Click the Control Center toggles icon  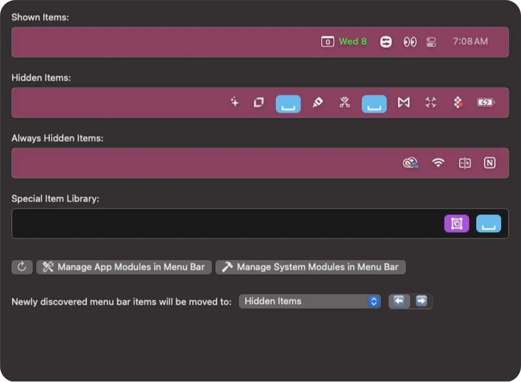pyautogui.click(x=431, y=42)
